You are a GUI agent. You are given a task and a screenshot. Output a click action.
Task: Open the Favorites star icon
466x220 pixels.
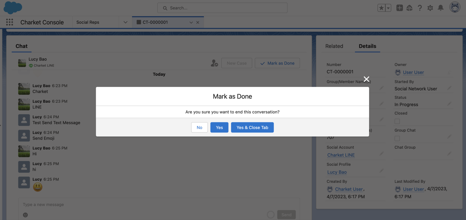point(381,8)
